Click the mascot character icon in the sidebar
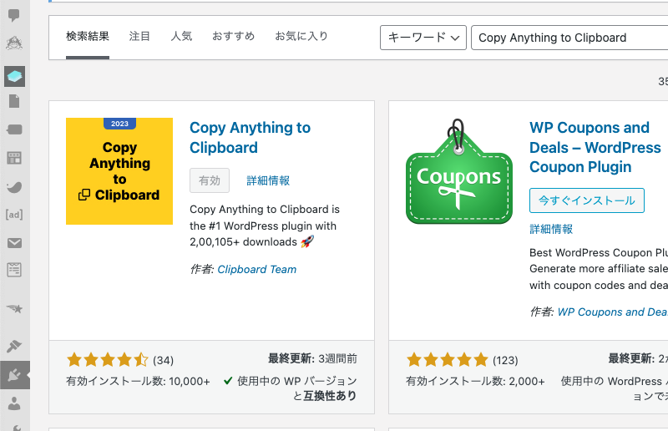This screenshot has height=431, width=668. tap(14, 43)
